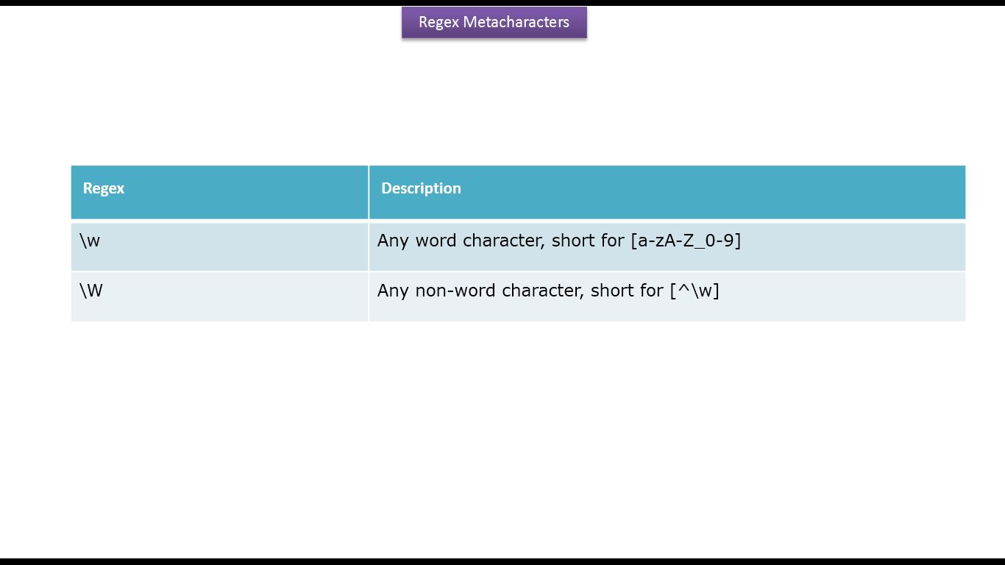Click the lowercase \w regex cell

[x=219, y=246]
